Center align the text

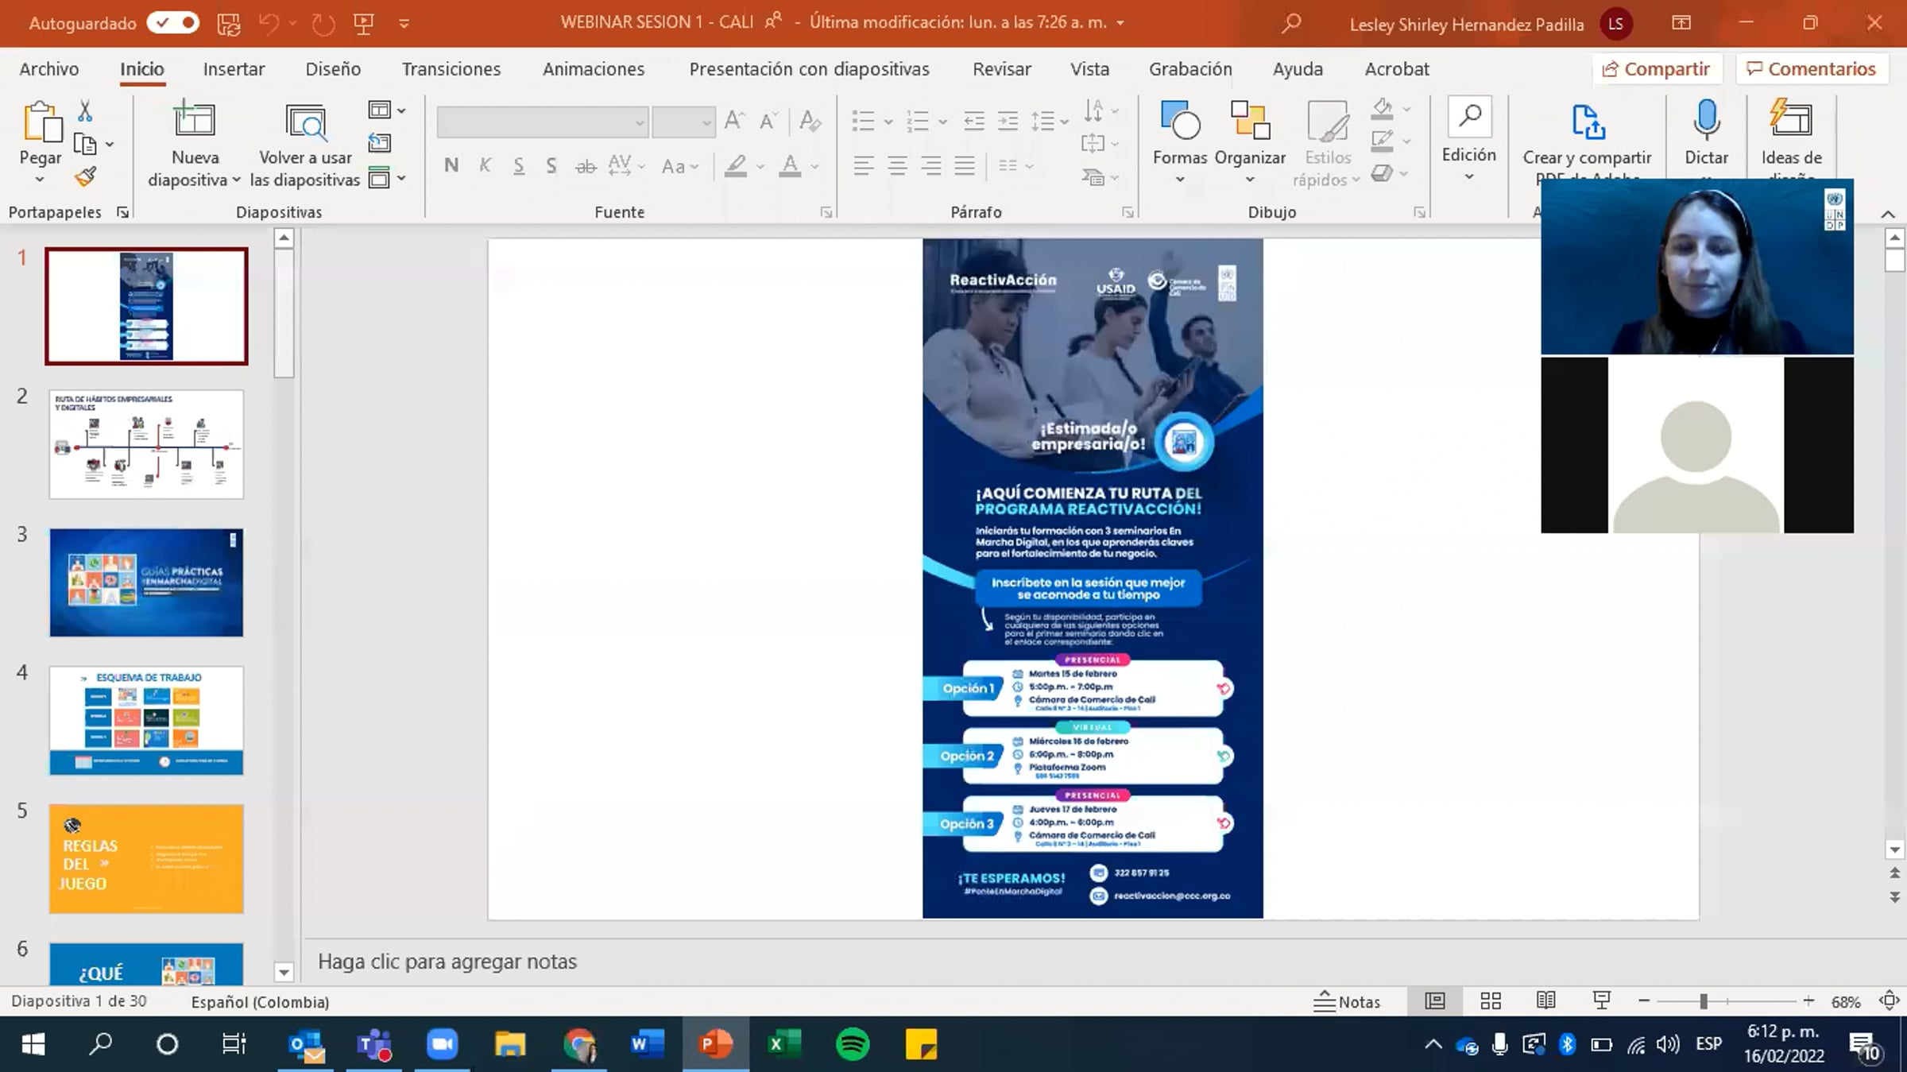(x=897, y=165)
